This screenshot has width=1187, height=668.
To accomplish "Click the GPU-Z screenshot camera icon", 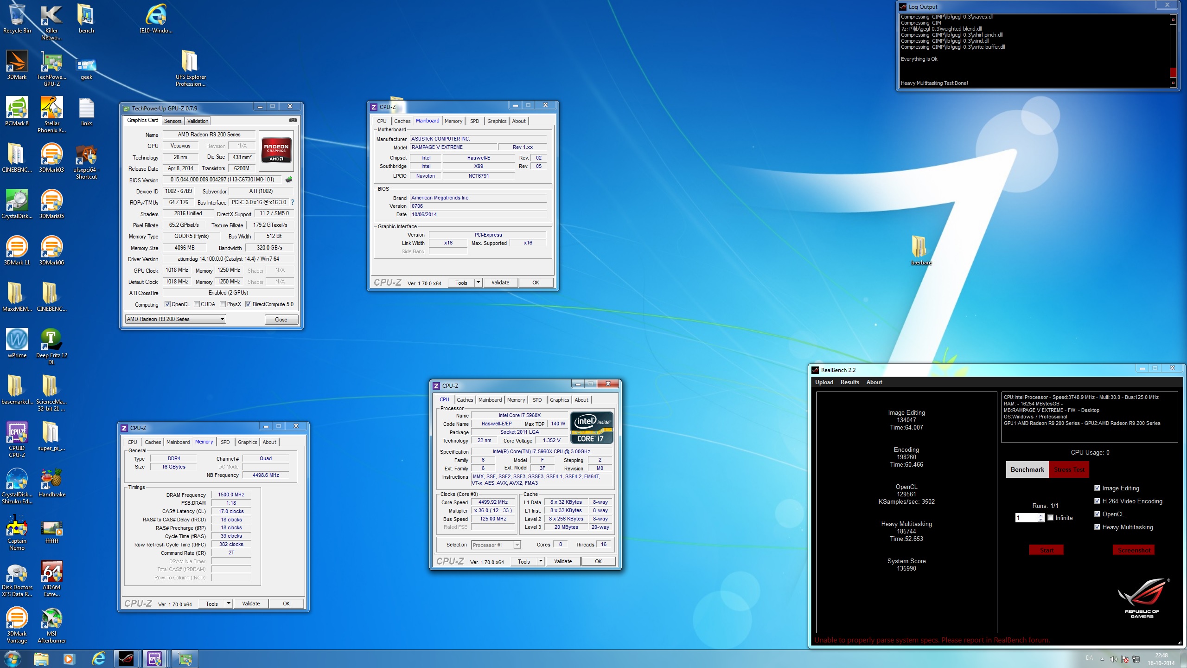I will 293,120.
